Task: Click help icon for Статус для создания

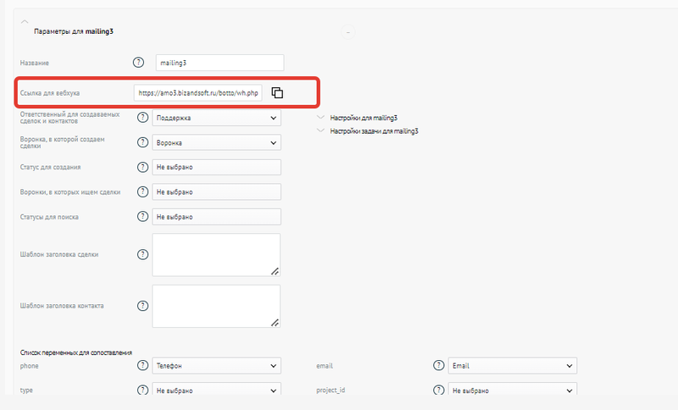Action: coord(142,167)
